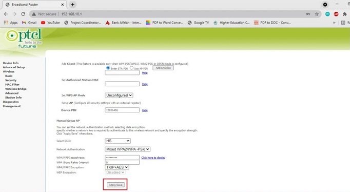Close the Broadband Router tab
This screenshot has height=192, width=350.
coord(62,5)
